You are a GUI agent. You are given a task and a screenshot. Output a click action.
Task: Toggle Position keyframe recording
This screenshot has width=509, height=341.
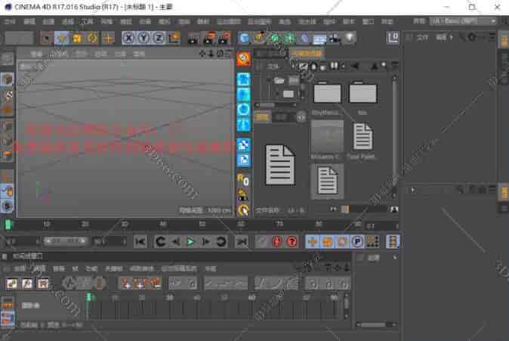click(x=313, y=241)
